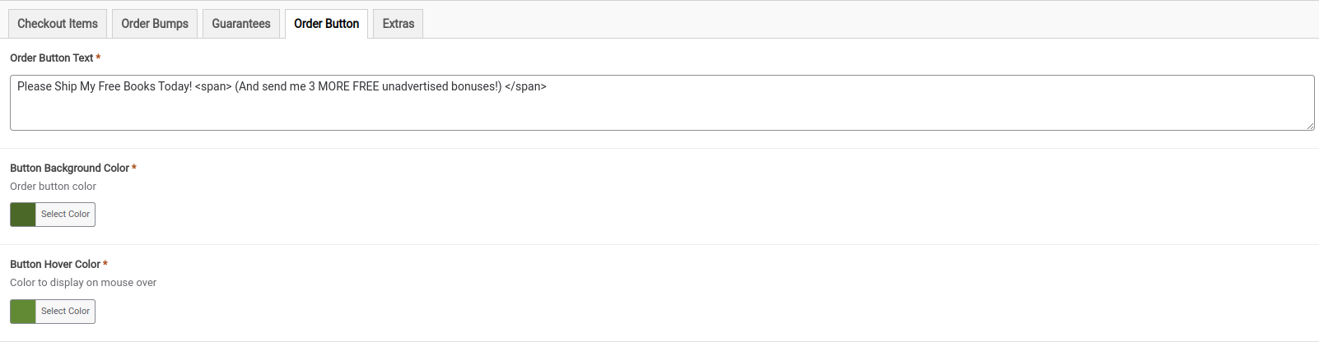This screenshot has width=1319, height=342.
Task: Click the word "Please" in the text box
Action: (34, 86)
